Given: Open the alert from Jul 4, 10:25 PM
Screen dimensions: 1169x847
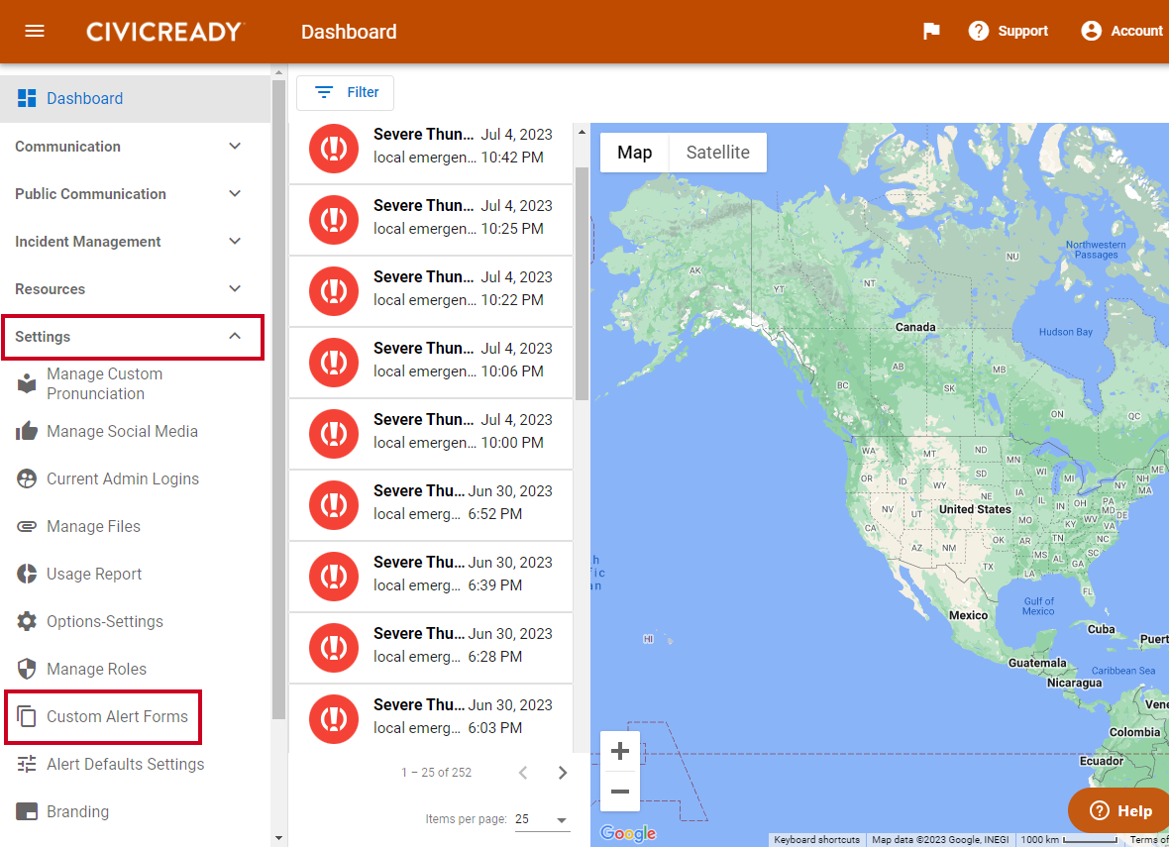Looking at the screenshot, I should pos(431,220).
